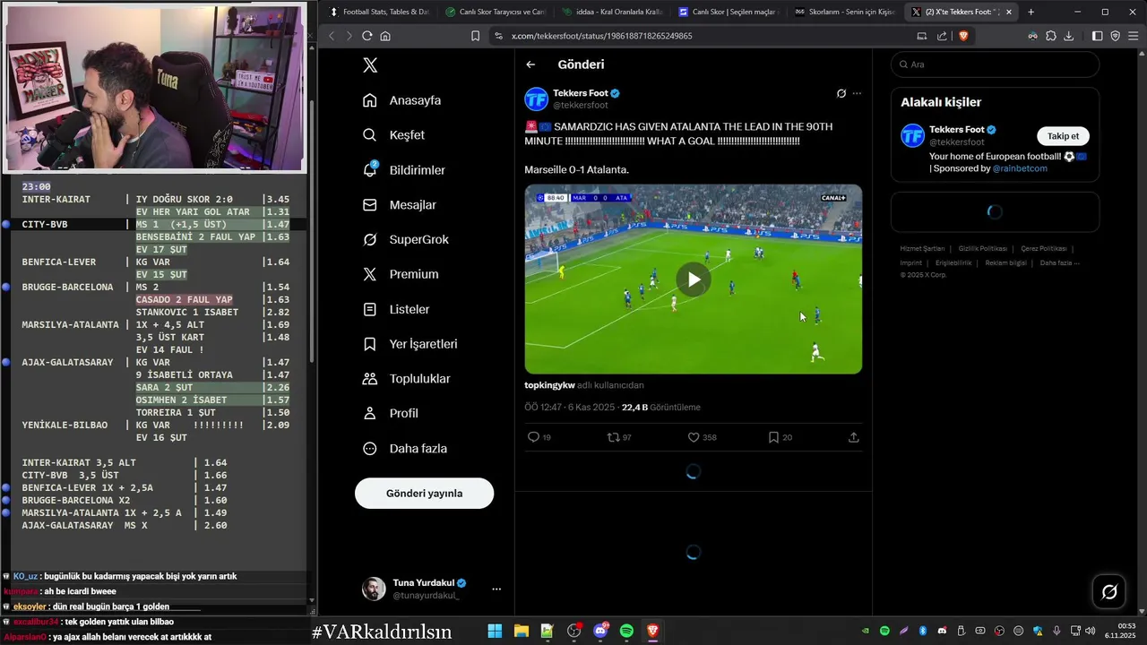Open SuperGrok in sidebar
This screenshot has width=1147, height=645.
click(x=406, y=240)
